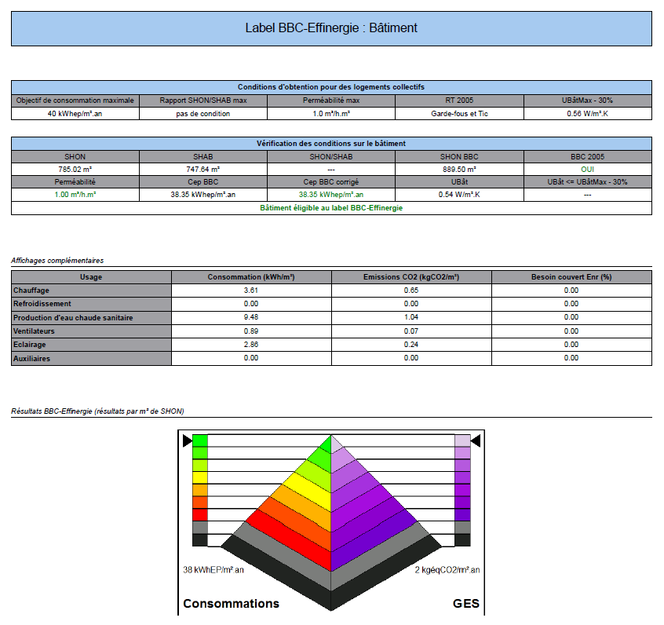Click Ventilateurs consumption value 0.89

[x=251, y=331]
